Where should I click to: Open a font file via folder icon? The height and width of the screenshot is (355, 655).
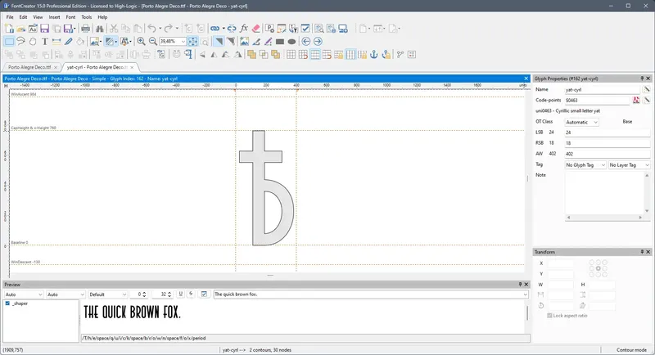(x=21, y=29)
